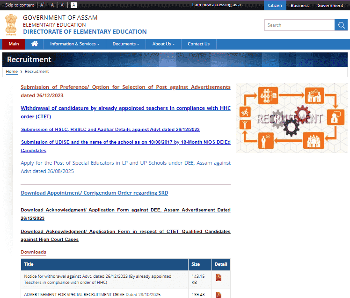Expand the Documents dropdown menu
Viewport: 350px width, 298px height.
(126, 44)
